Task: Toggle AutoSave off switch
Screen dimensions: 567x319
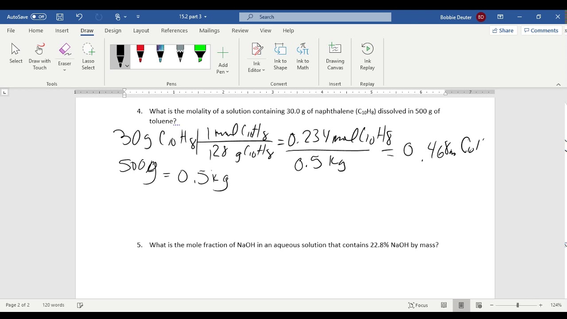Action: pyautogui.click(x=39, y=17)
